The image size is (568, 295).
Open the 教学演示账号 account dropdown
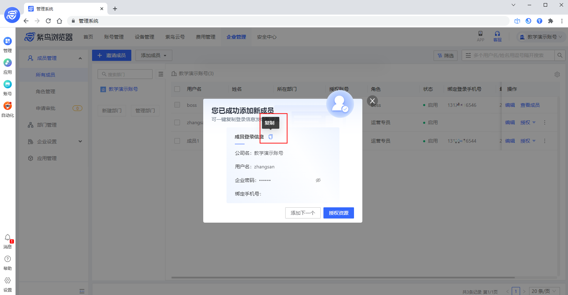(x=541, y=37)
